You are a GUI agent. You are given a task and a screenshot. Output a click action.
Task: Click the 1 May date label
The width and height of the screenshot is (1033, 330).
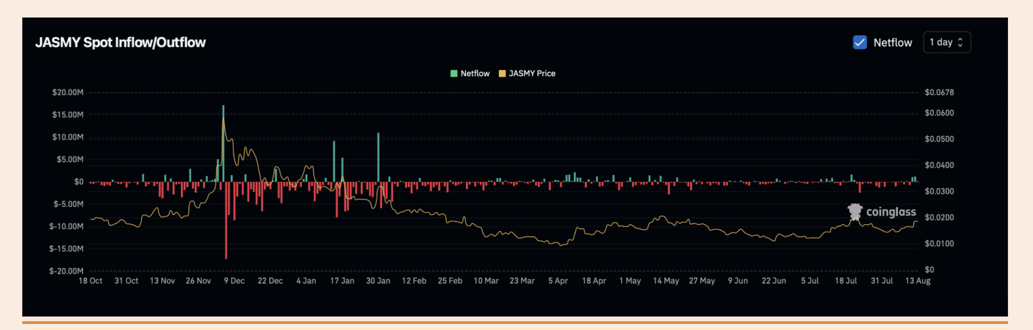click(x=630, y=281)
